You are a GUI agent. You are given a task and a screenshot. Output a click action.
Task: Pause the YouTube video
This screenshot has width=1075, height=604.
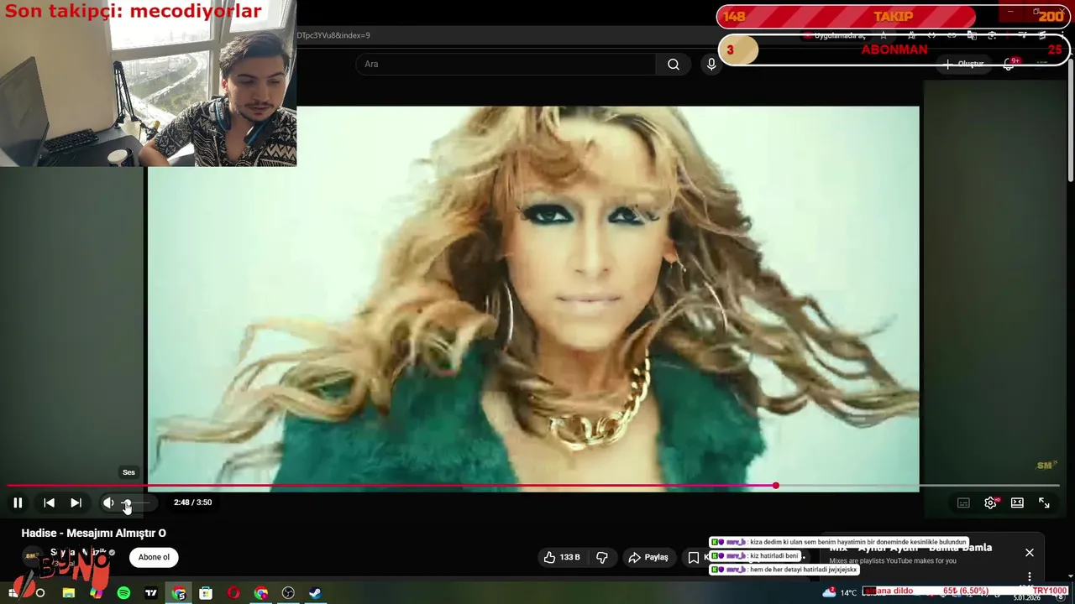(x=18, y=502)
